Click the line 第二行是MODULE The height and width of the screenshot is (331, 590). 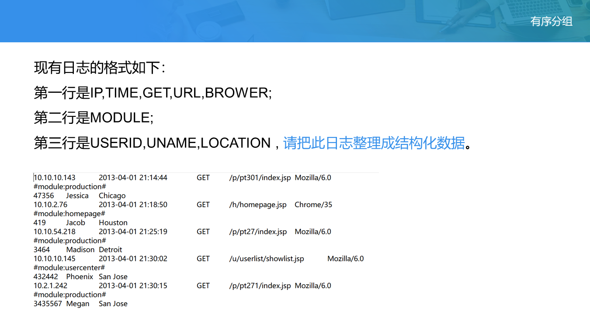94,118
